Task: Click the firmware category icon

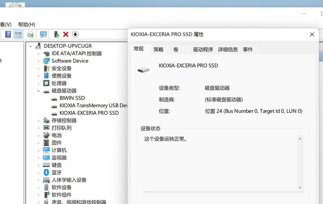Action: click(46, 142)
